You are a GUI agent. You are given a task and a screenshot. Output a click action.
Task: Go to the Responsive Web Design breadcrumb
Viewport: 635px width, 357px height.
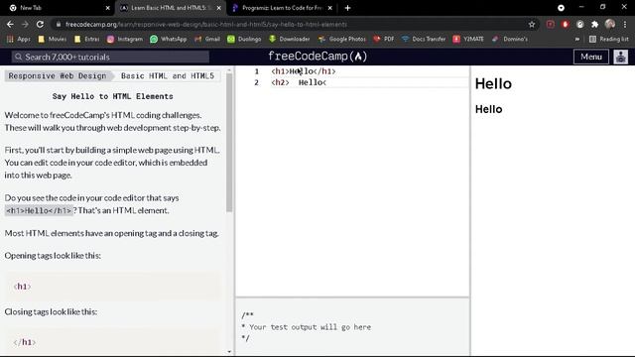pyautogui.click(x=58, y=75)
